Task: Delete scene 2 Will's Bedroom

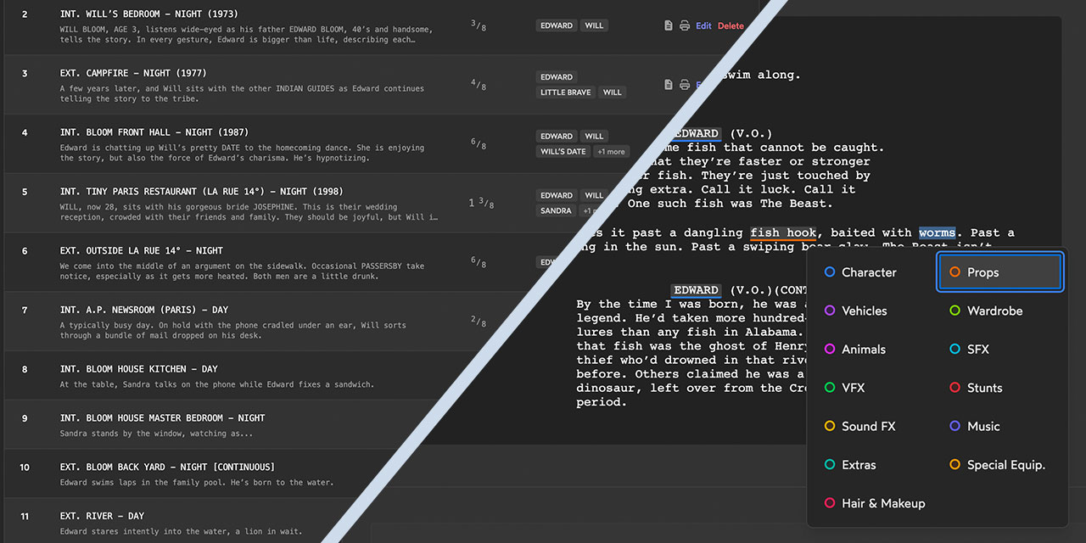Action: pyautogui.click(x=730, y=25)
